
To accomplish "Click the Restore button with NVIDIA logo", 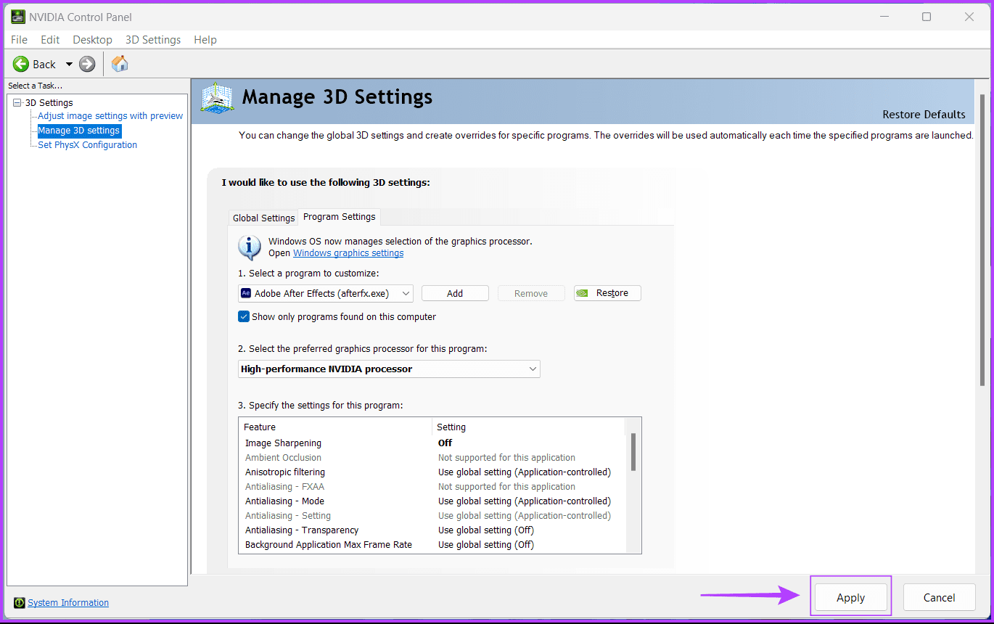I will (607, 293).
